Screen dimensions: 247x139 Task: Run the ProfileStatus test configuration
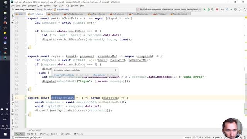(x=204, y=10)
